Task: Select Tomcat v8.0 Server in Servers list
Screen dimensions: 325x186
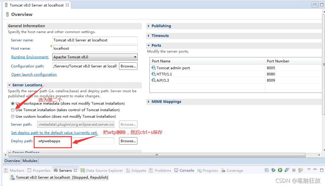Action: point(59,177)
